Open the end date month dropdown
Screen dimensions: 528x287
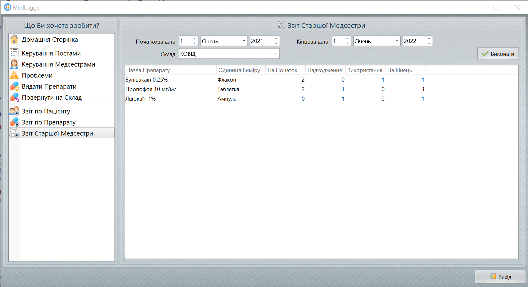point(396,41)
